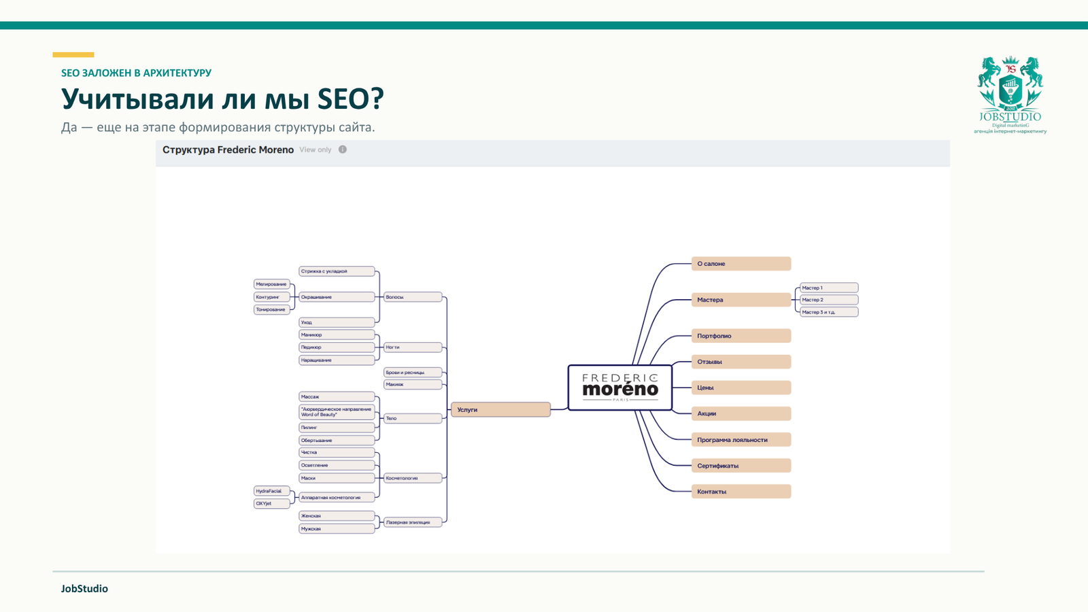
Task: Click the Пилинг node
Action: 337,428
